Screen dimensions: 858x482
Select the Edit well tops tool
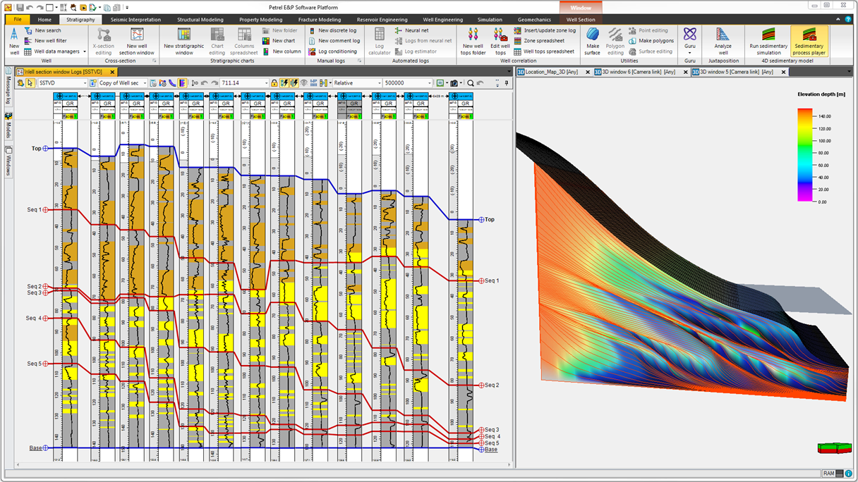pos(501,41)
